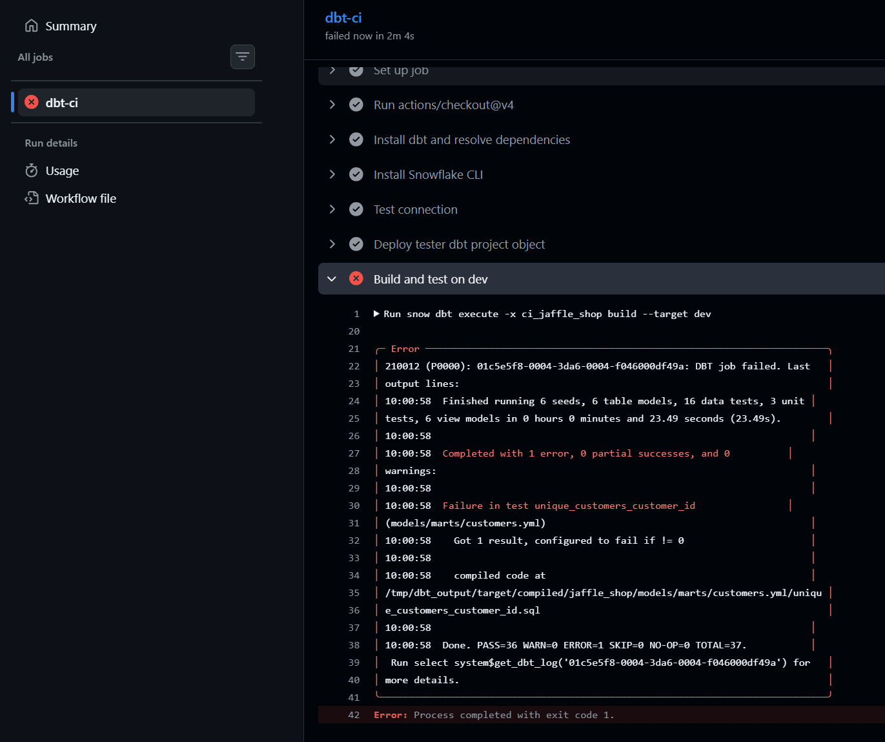885x742 pixels.
Task: Click the Usage stopwatch icon
Action: click(31, 170)
